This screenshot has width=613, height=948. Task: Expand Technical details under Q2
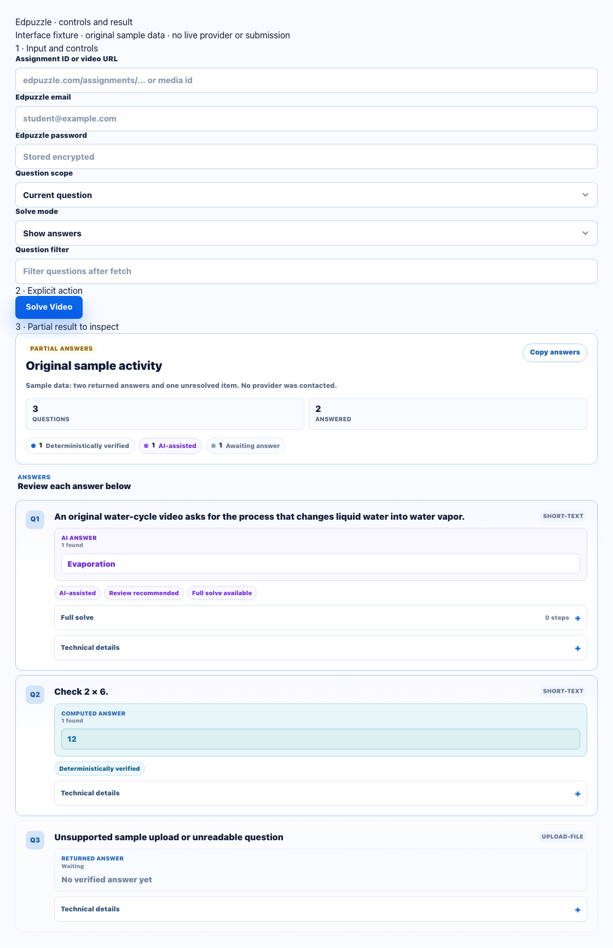pos(320,793)
